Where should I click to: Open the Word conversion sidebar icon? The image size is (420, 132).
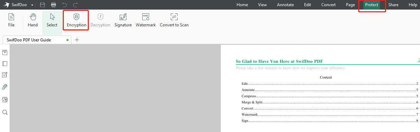(x=5, y=100)
